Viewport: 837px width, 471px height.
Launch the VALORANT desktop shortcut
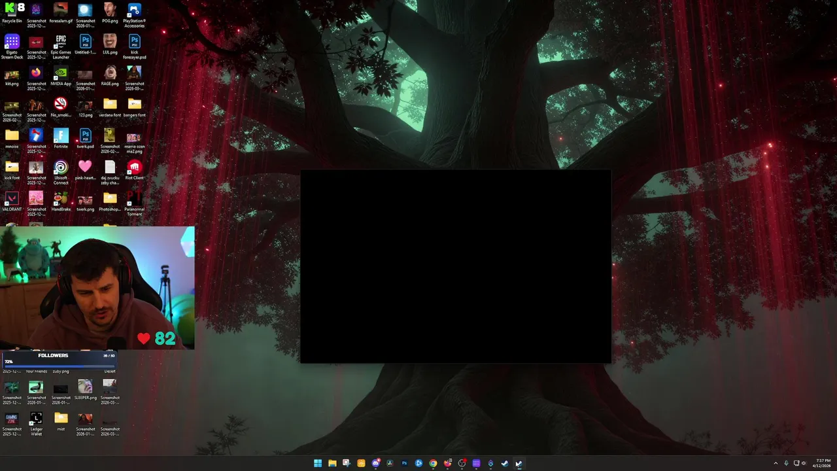click(x=12, y=201)
